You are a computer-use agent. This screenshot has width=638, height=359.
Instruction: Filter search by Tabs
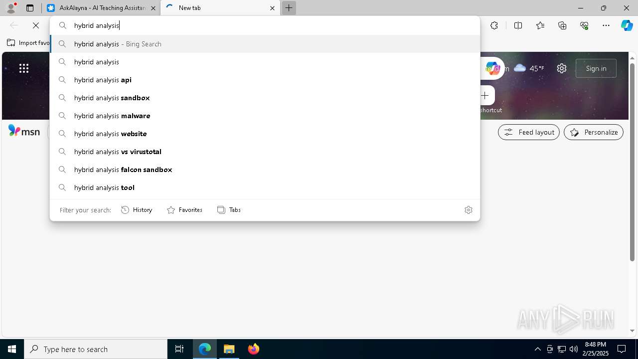(229, 210)
